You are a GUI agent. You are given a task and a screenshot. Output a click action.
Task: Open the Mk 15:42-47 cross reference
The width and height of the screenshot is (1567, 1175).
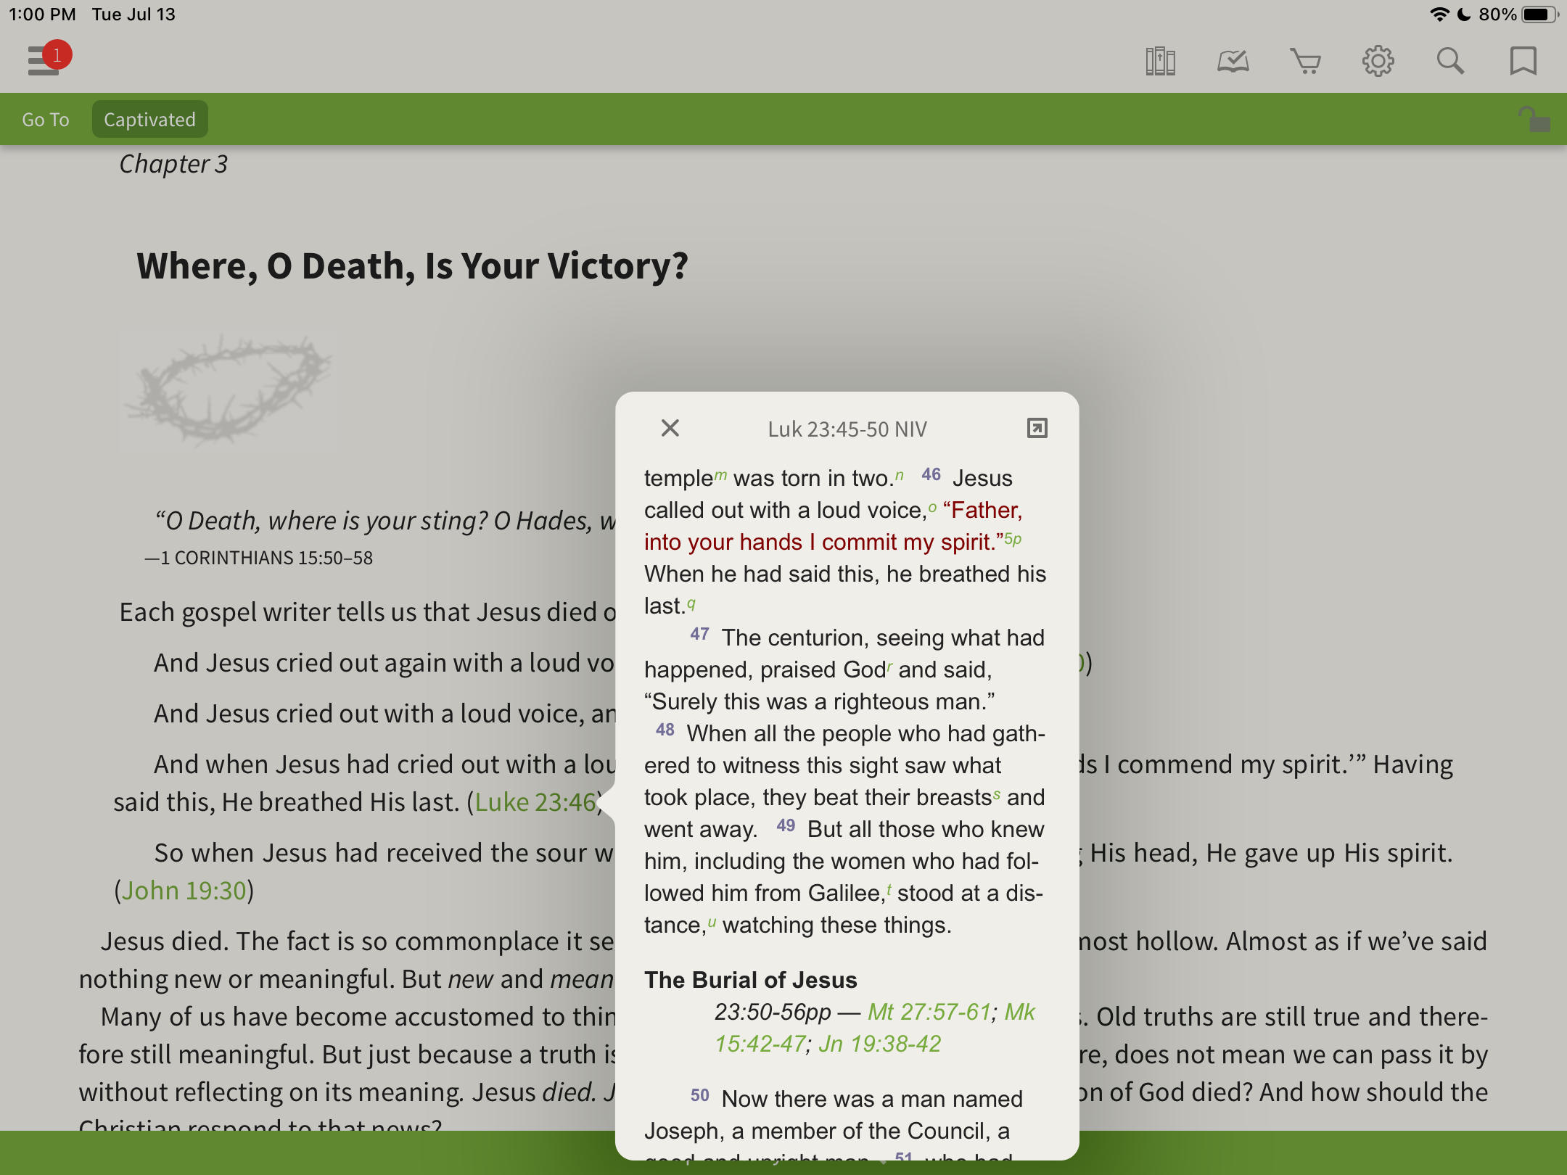click(x=760, y=1044)
